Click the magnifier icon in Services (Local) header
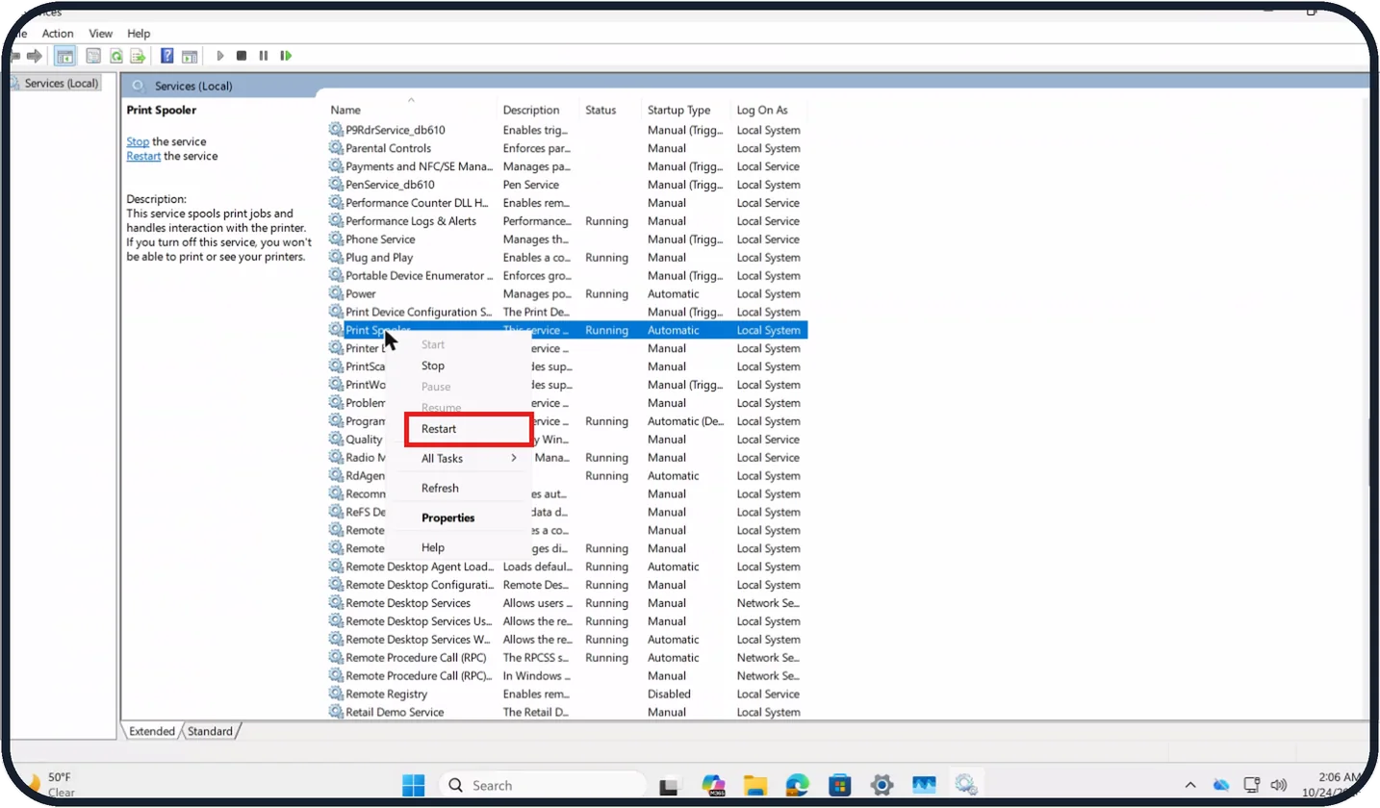 [139, 86]
